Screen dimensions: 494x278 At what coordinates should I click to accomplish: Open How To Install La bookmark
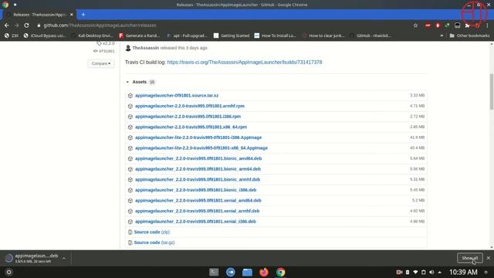click(x=276, y=36)
